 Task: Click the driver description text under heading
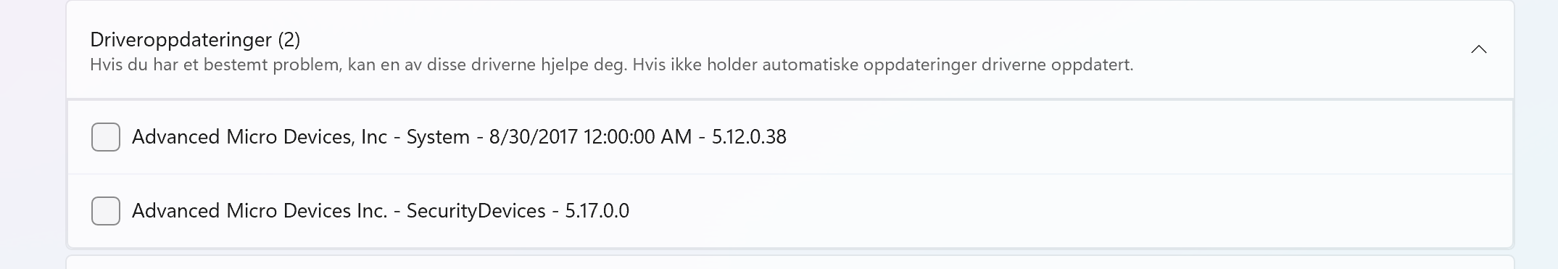pos(611,65)
